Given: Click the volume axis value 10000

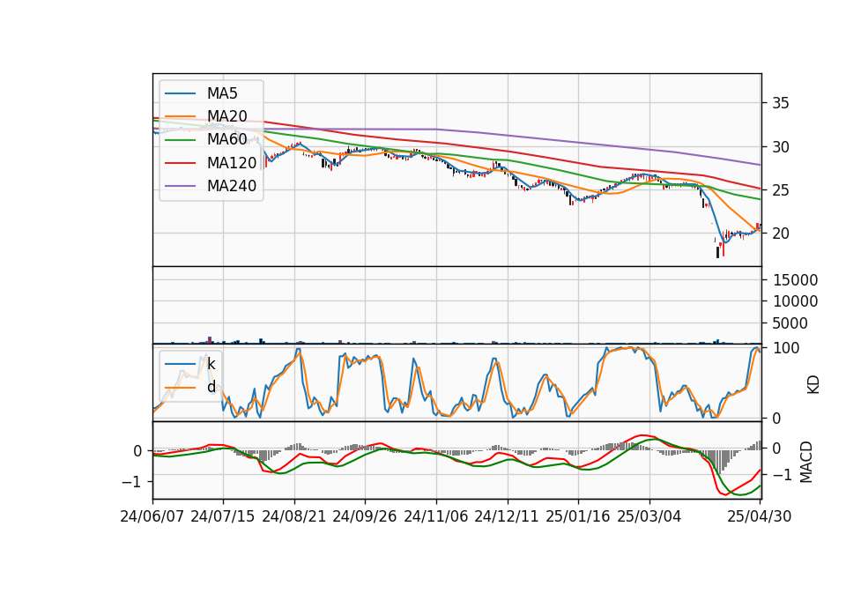Looking at the screenshot, I should [x=795, y=301].
